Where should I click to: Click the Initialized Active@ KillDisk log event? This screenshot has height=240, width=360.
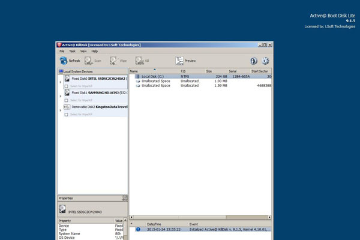pos(229,229)
